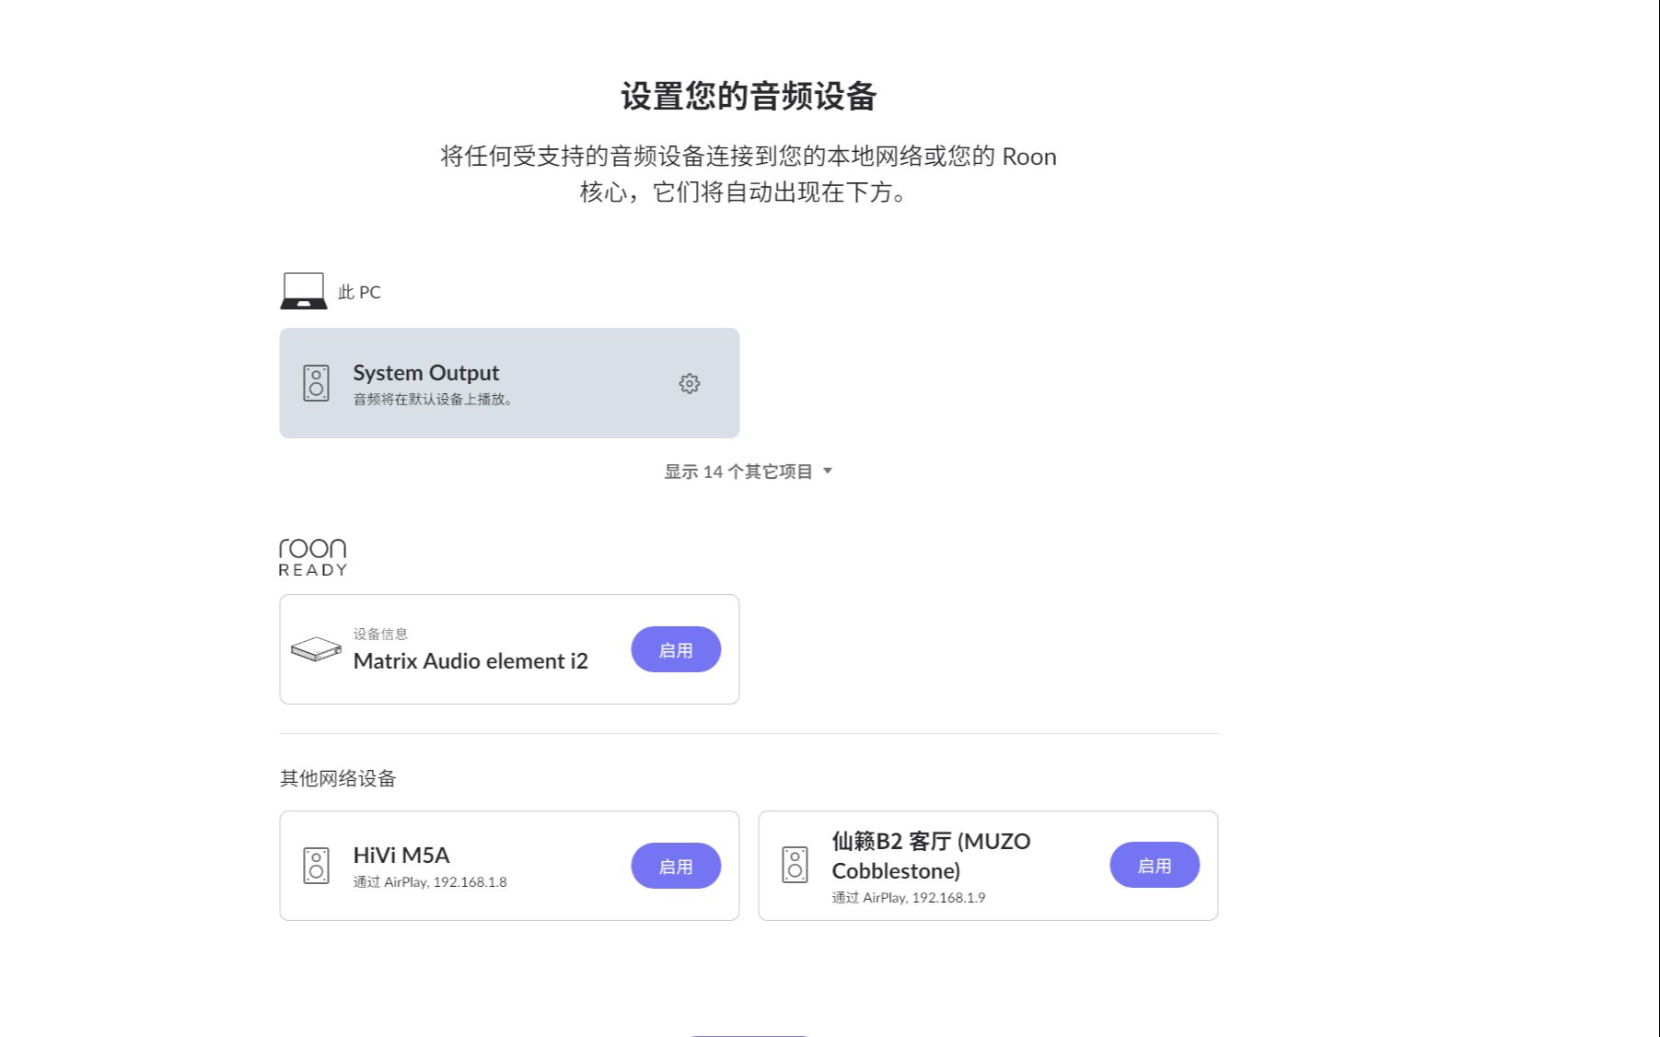Image resolution: width=1660 pixels, height=1037 pixels.
Task: Click the 仙籁B2 客厅 (MUZO Cobblestone) name
Action: point(931,856)
